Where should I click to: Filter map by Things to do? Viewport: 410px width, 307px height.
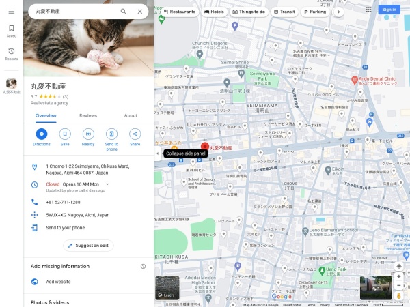(x=249, y=12)
